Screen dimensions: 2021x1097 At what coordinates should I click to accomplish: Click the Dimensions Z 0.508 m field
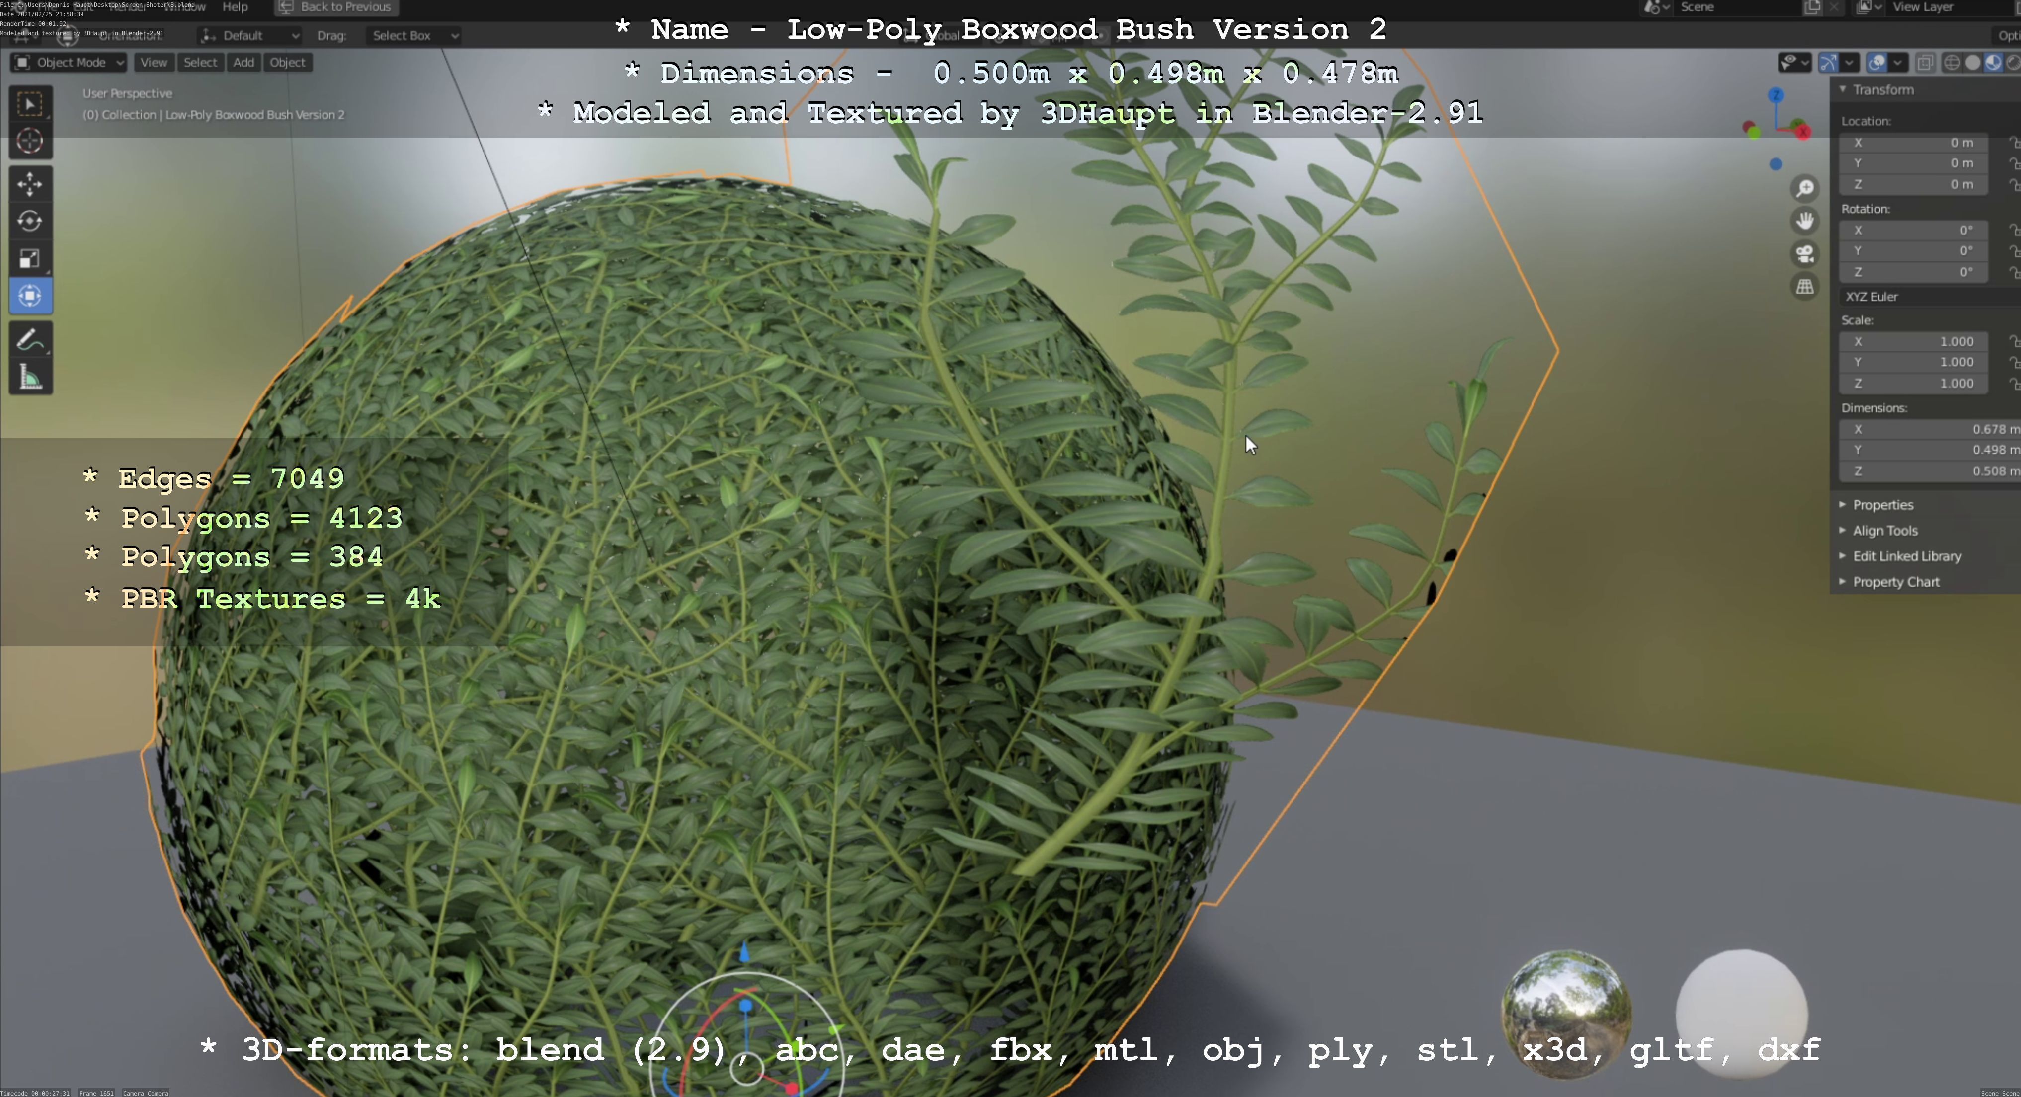click(1930, 471)
